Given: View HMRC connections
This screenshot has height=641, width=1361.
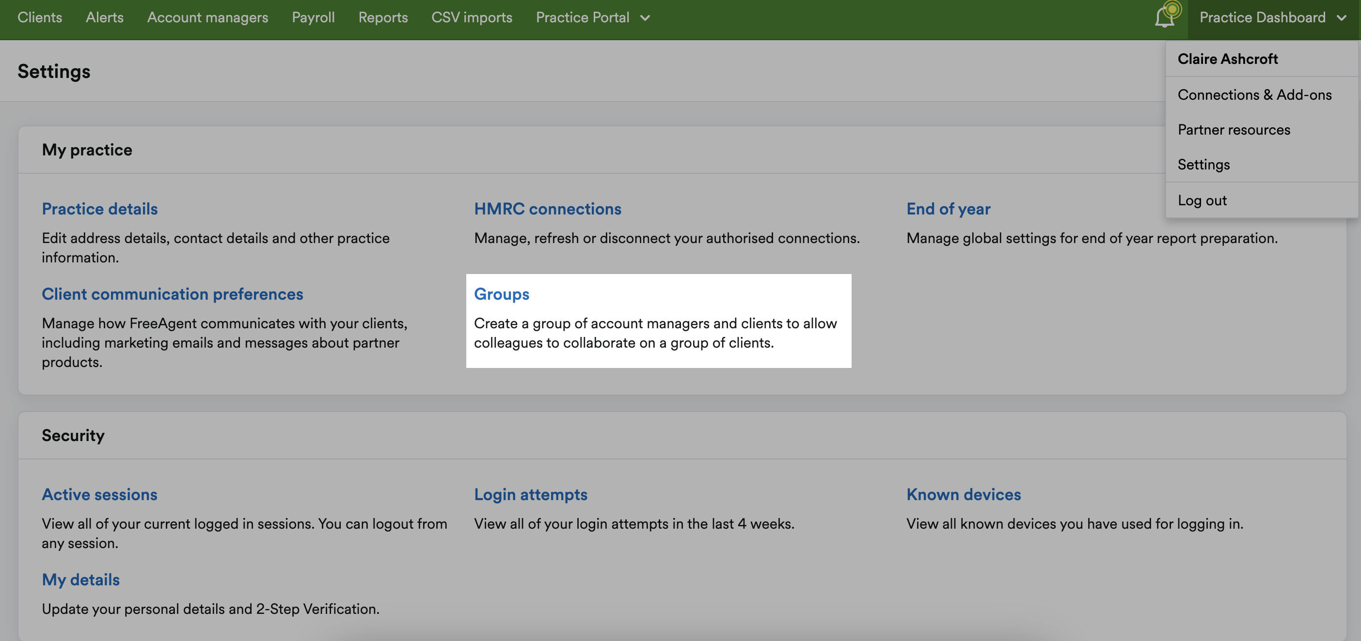Looking at the screenshot, I should tap(547, 208).
